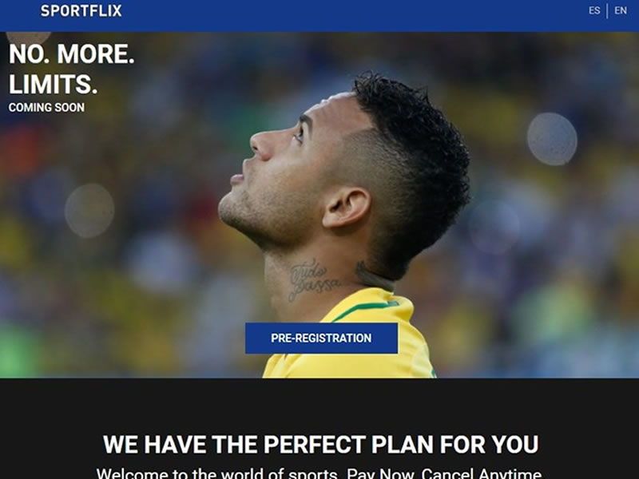
Task: Click the blurred light circle left of player
Action: pos(89,211)
